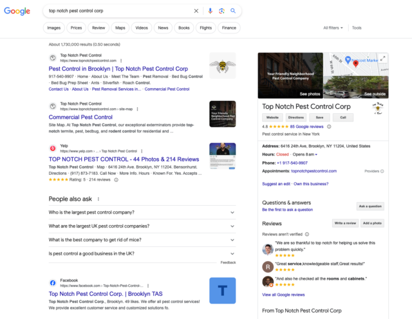Start voice search with the microphone
Image resolution: width=412 pixels, height=319 pixels.
(x=210, y=11)
